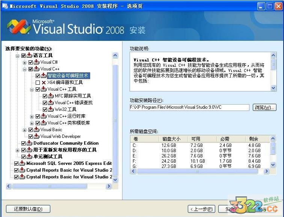284x217 pixels.
Task: Click install icon beside Visual C++ 类和模板库
Action: 44,123
